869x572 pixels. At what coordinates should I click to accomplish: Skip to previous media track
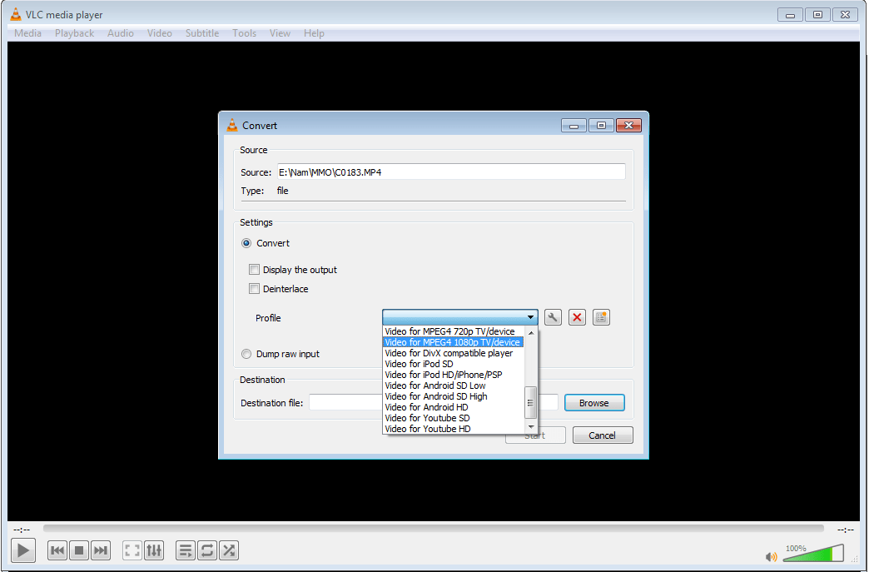pyautogui.click(x=57, y=550)
